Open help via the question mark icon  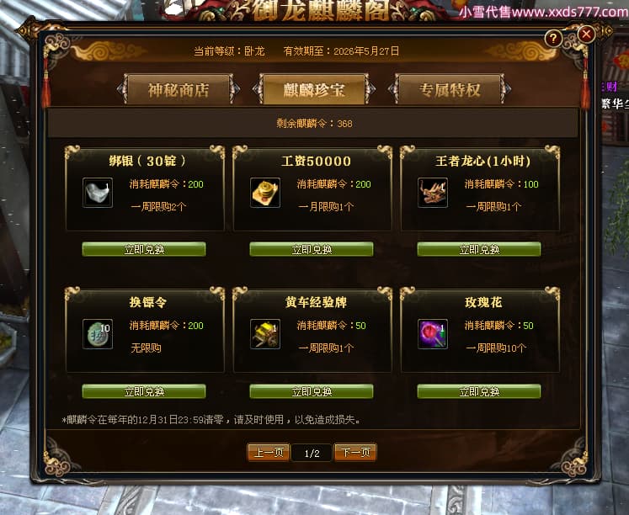click(553, 39)
